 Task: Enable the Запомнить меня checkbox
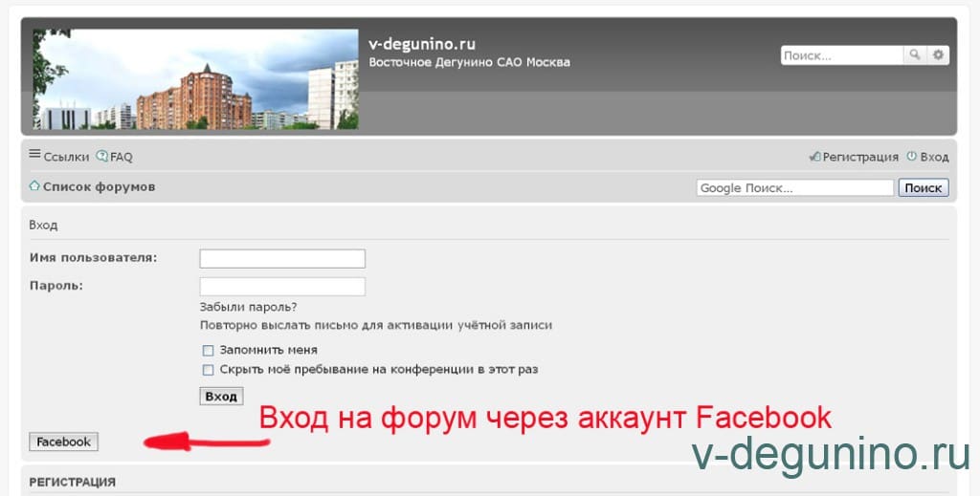pos(208,351)
